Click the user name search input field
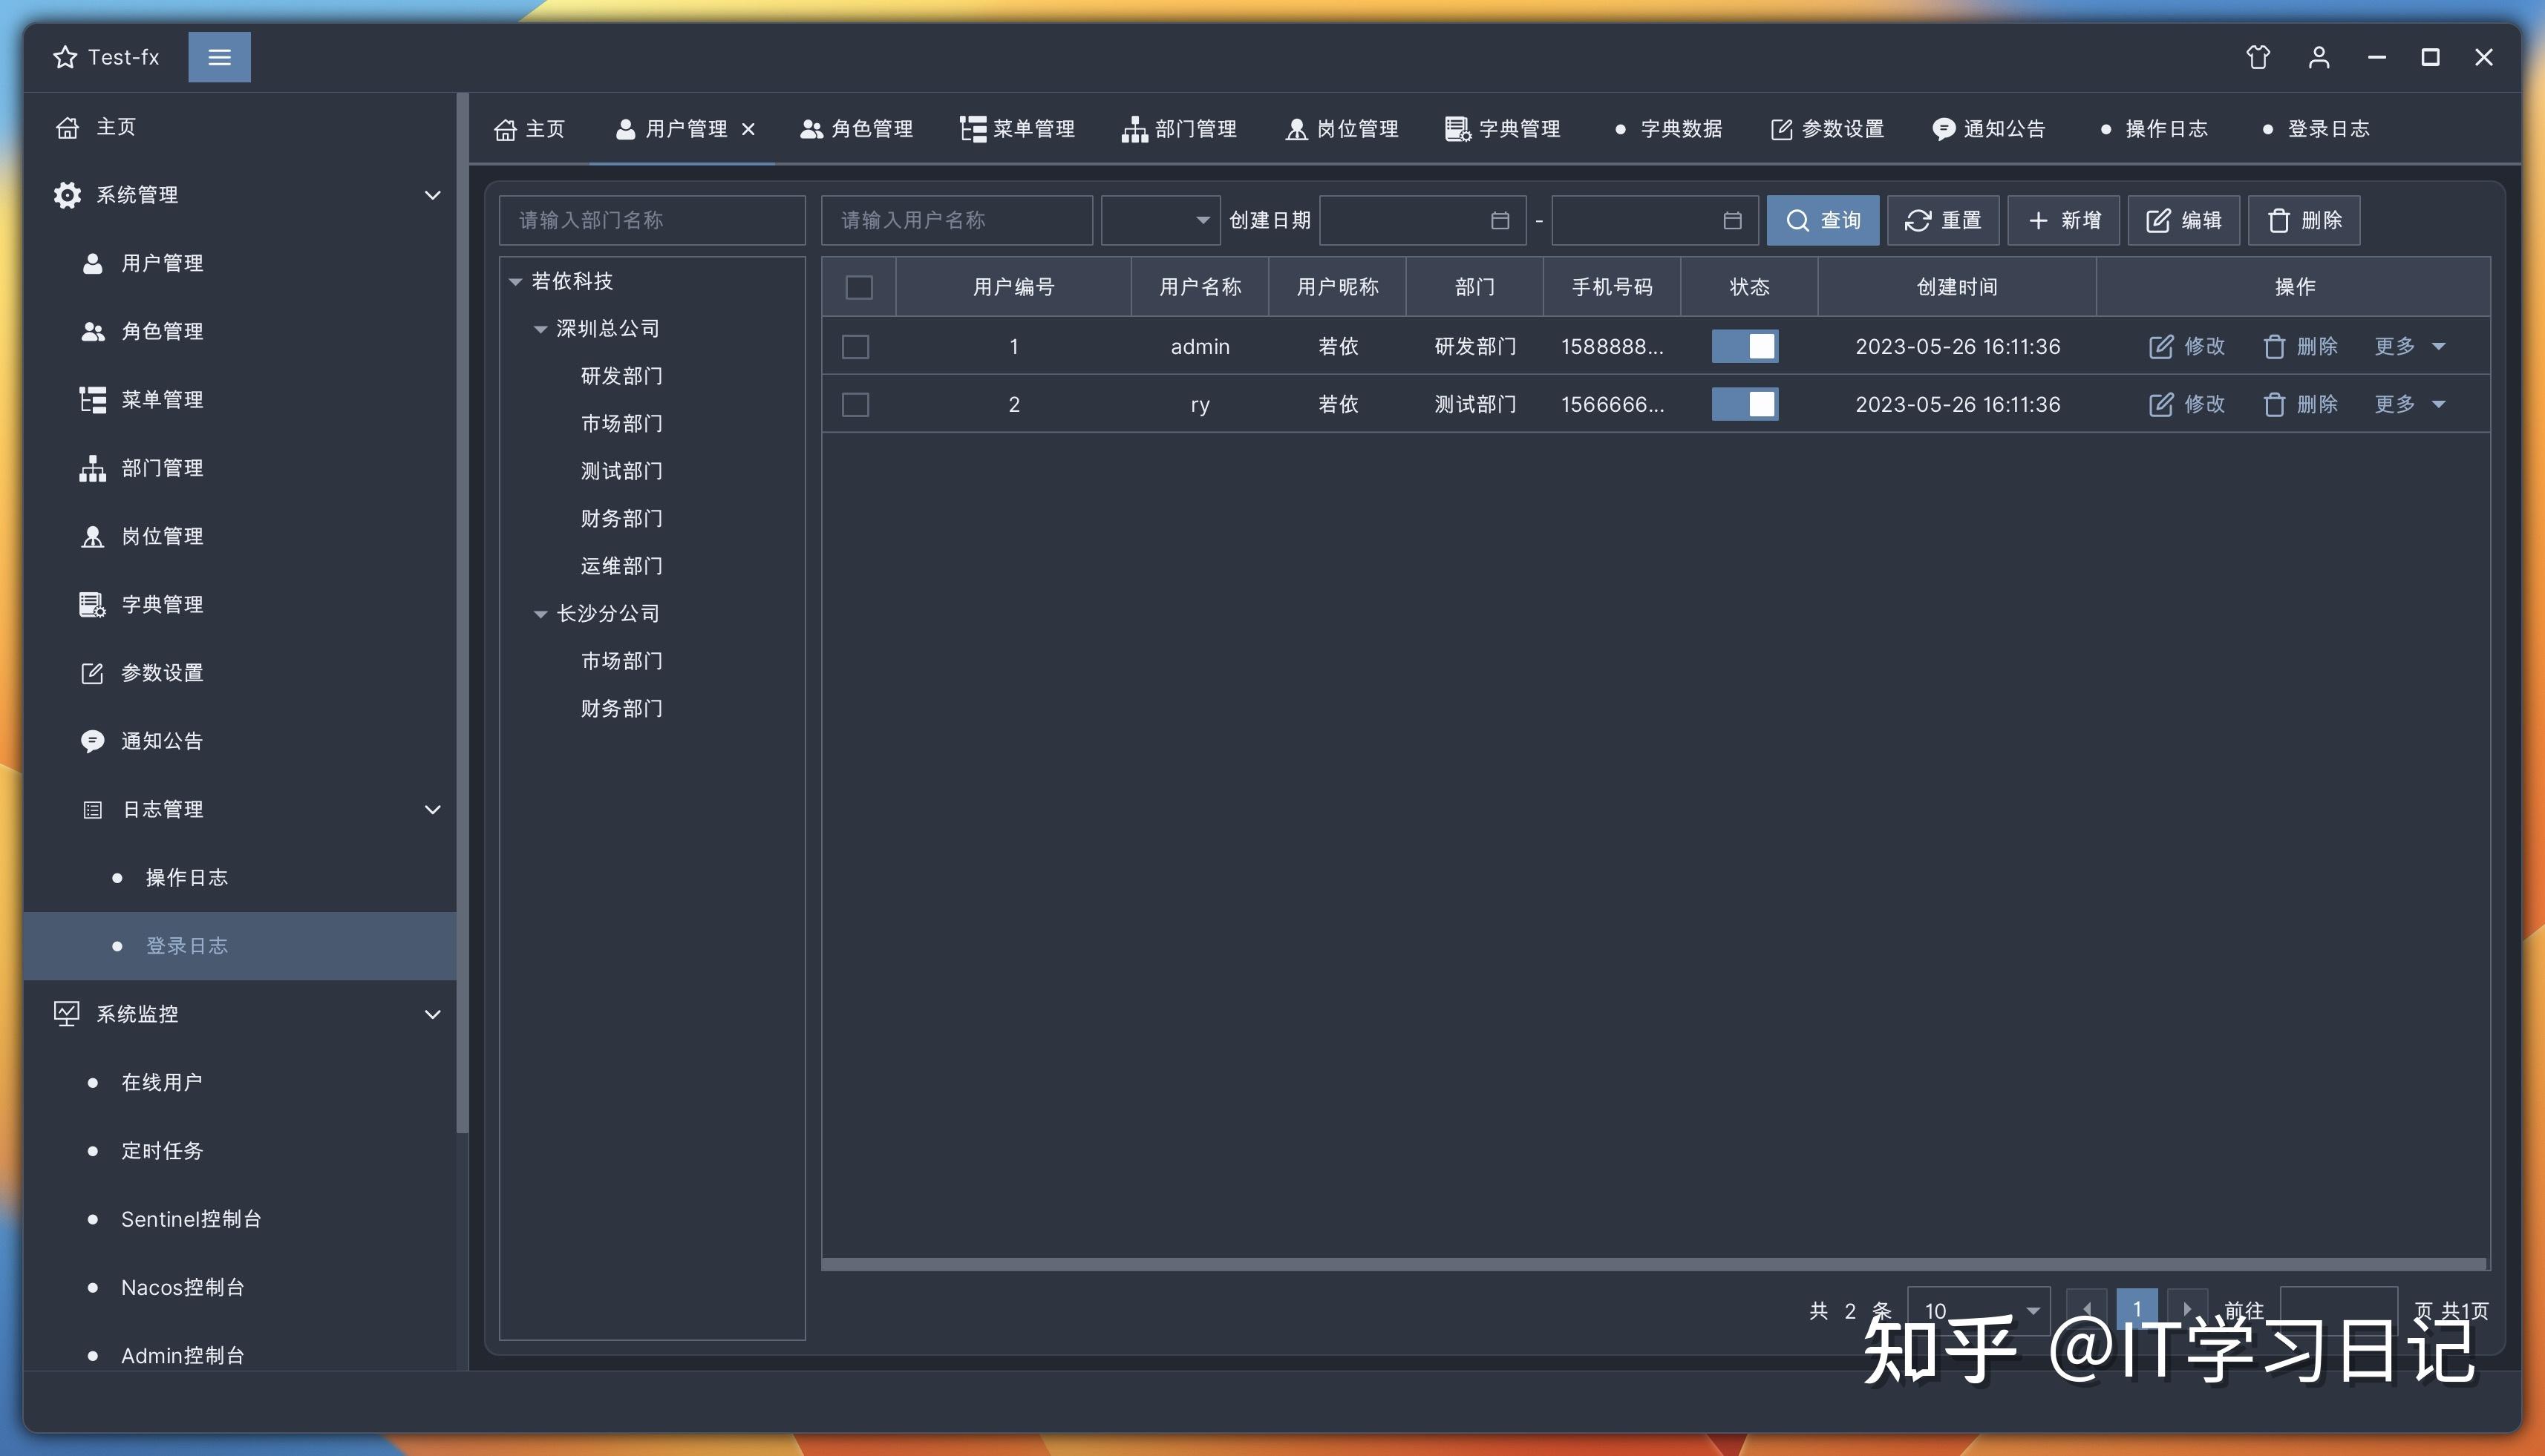Image resolution: width=2545 pixels, height=1456 pixels. pyautogui.click(x=955, y=220)
